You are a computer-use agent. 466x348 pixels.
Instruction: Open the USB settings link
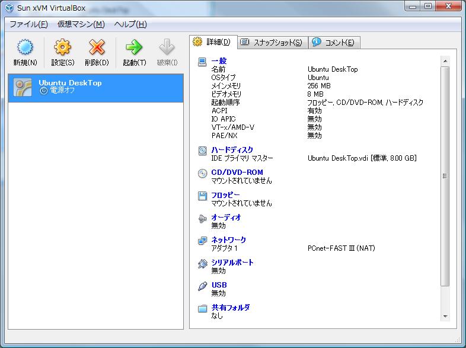(x=219, y=285)
